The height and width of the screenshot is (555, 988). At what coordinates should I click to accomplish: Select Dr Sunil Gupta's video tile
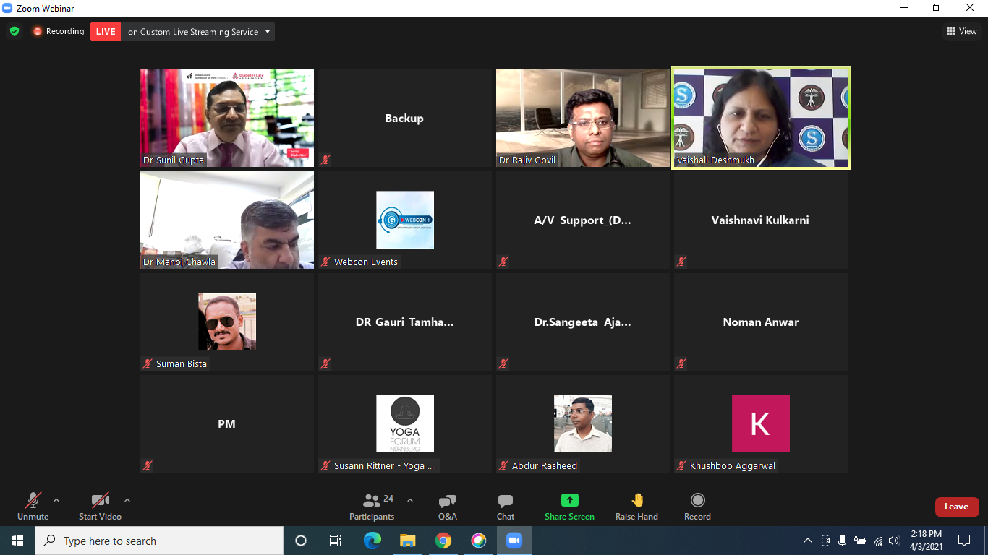click(227, 119)
